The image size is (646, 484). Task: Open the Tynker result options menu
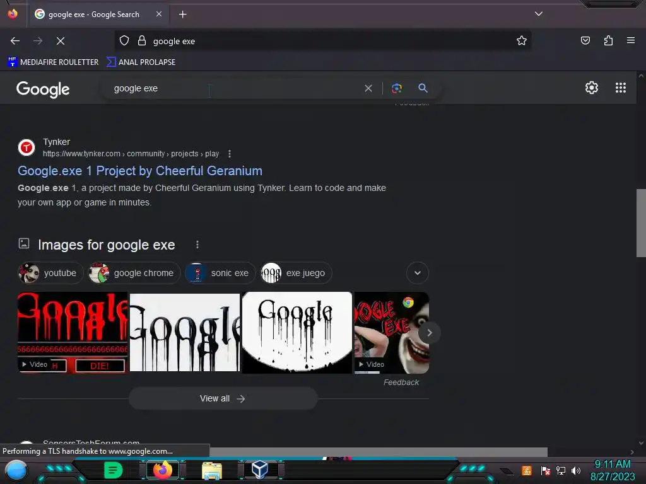230,154
